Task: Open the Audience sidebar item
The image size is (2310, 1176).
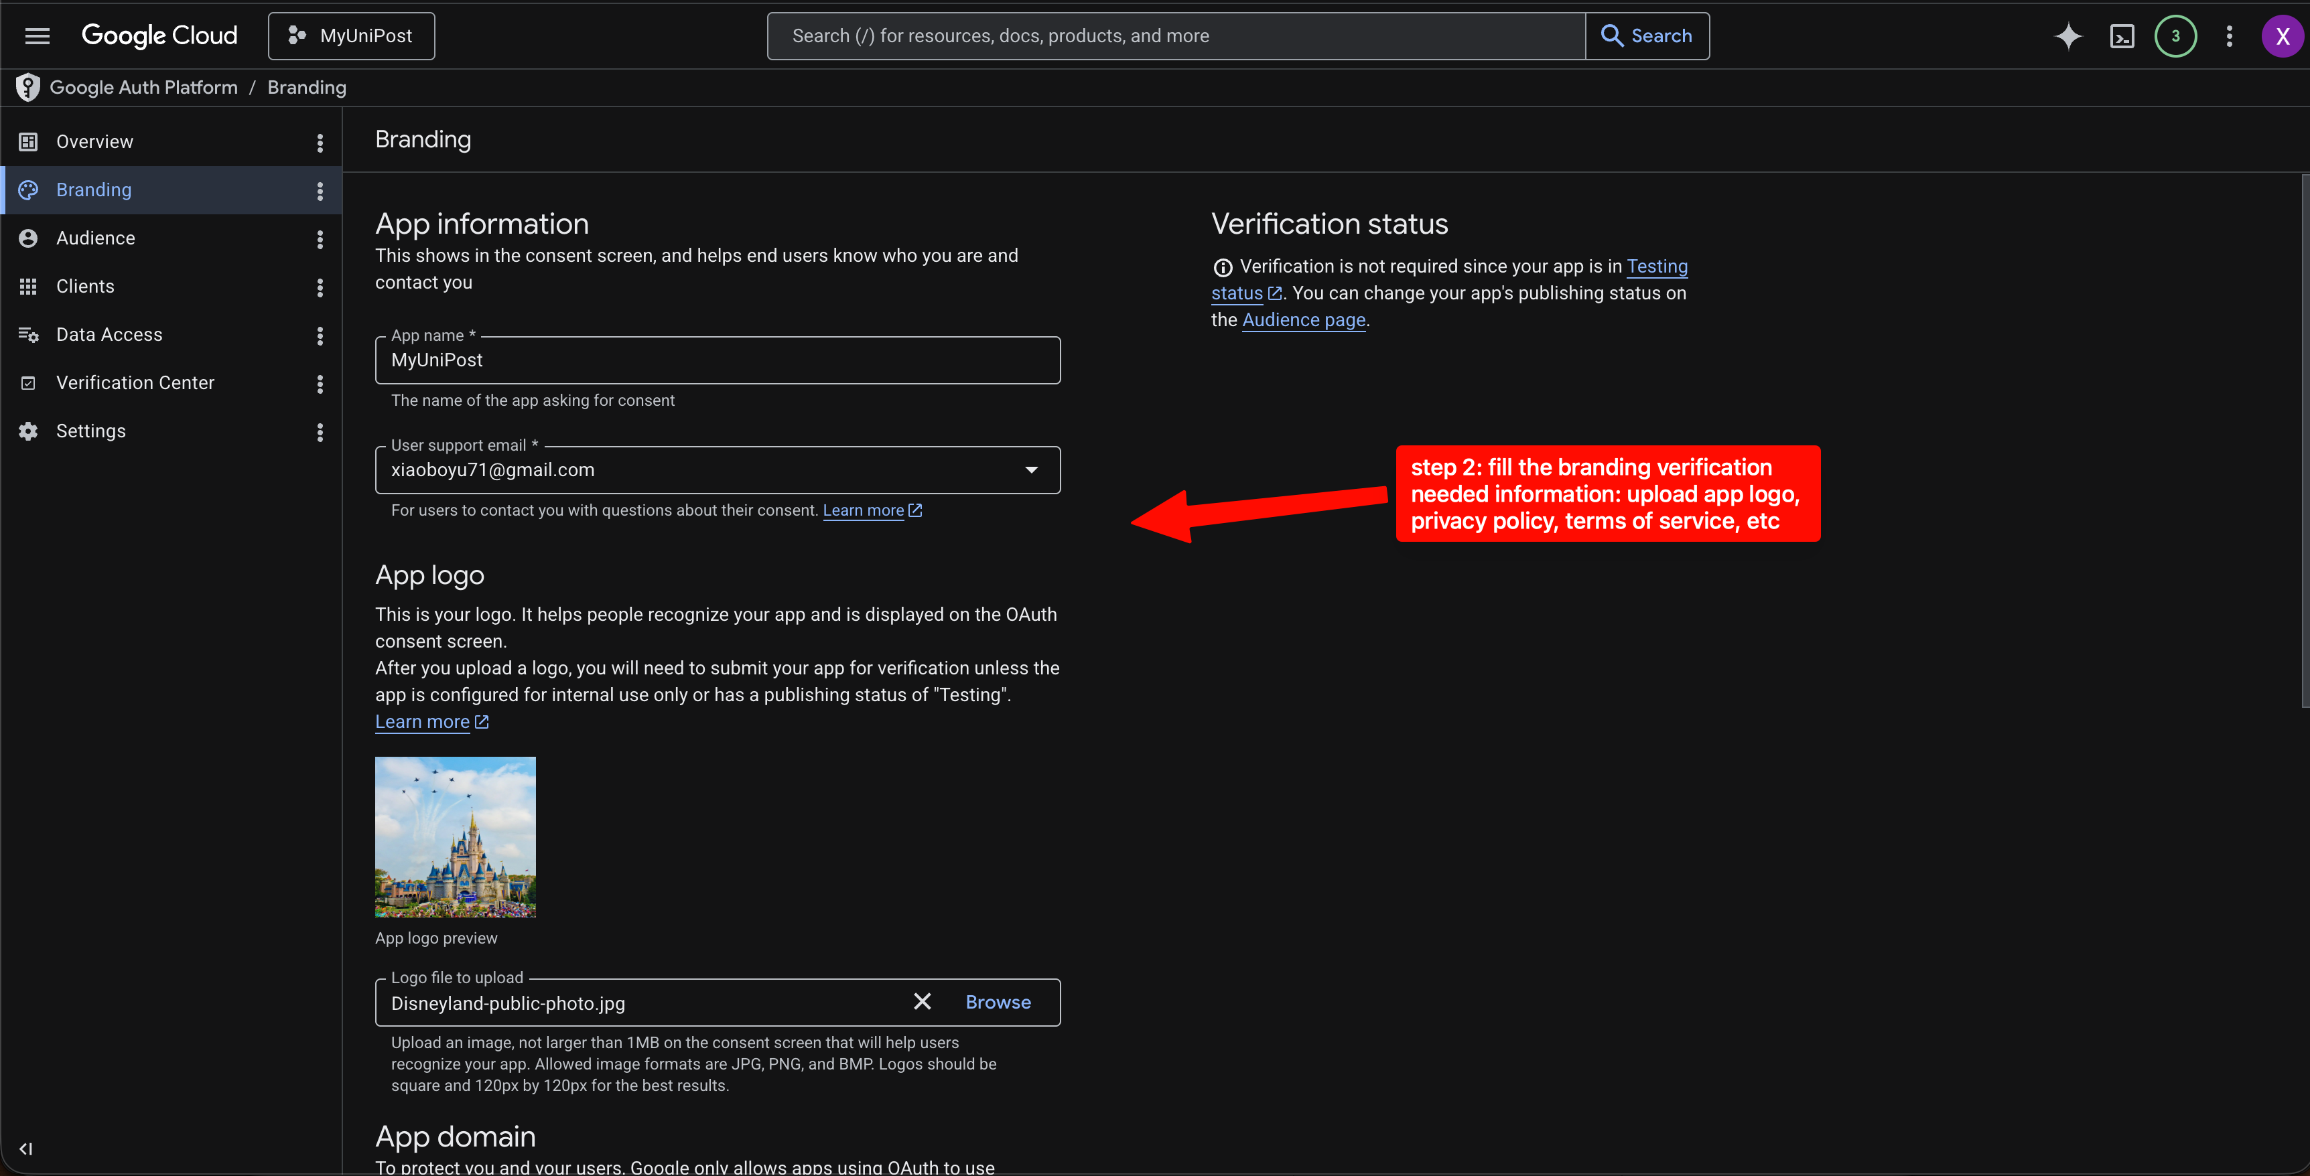Action: [x=170, y=238]
